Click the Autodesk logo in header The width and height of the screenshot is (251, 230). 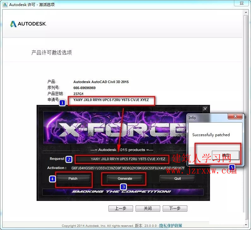(28, 24)
